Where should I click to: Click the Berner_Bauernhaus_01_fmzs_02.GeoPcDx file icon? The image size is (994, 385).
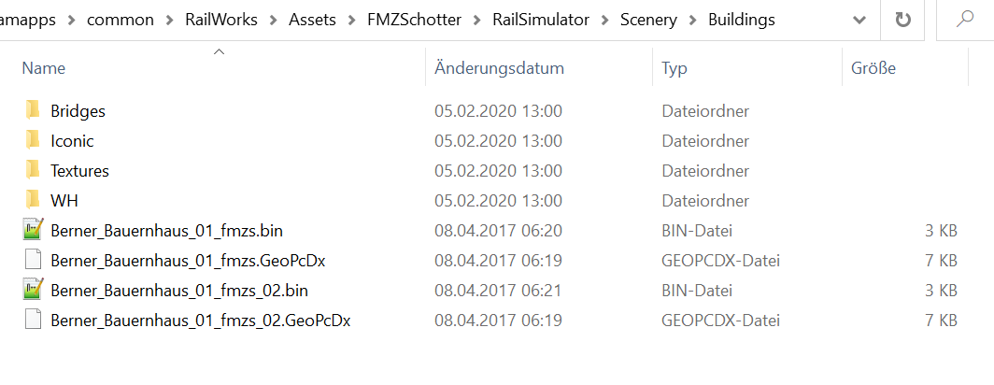(33, 320)
